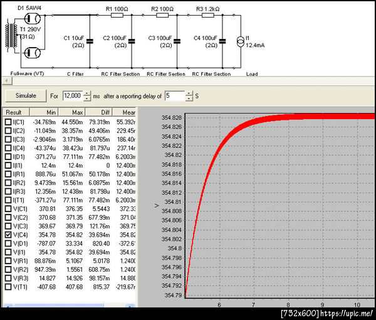The image size is (376, 320).
Task: Uncheck the V(C4) plot checkbox
Action: click(8, 235)
